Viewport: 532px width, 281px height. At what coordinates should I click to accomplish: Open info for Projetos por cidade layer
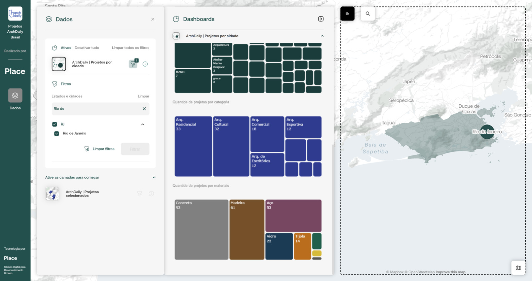pos(145,64)
